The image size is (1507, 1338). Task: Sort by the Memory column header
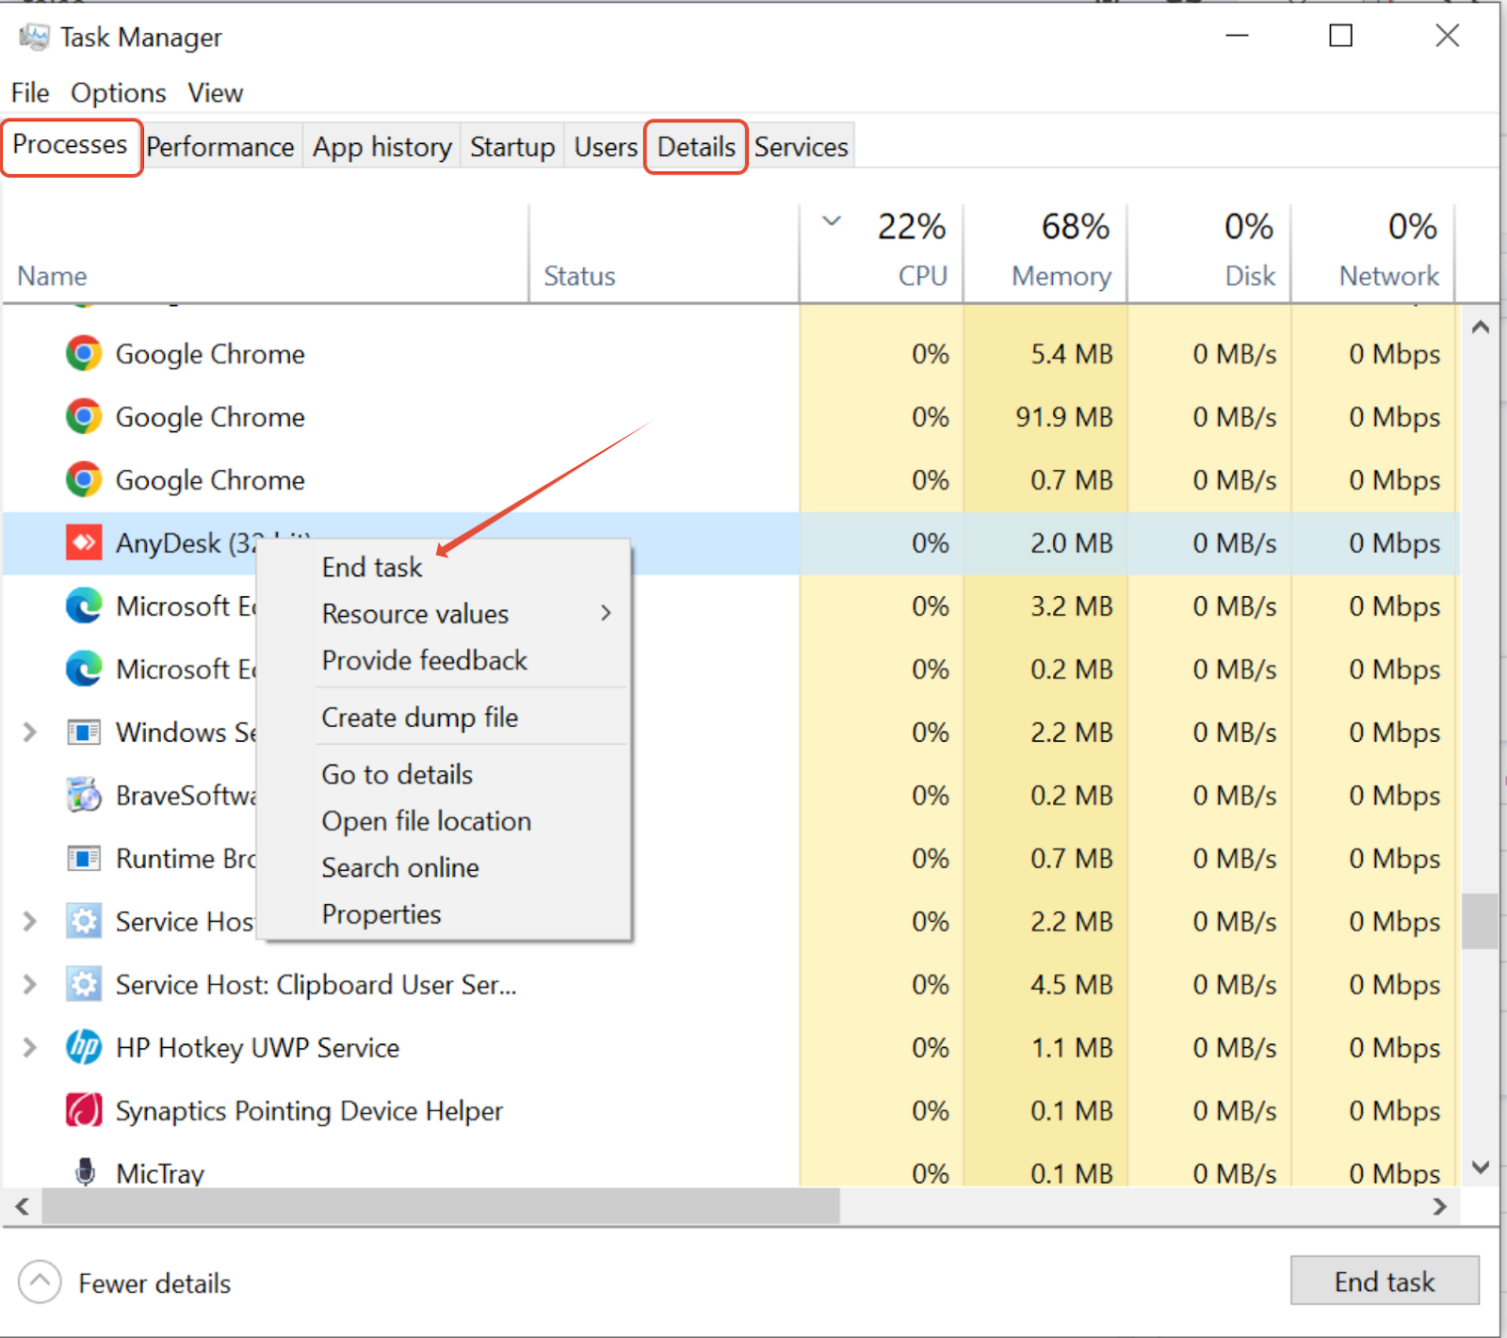click(1045, 254)
